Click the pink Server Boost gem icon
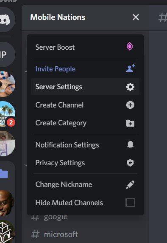 [x=130, y=46]
